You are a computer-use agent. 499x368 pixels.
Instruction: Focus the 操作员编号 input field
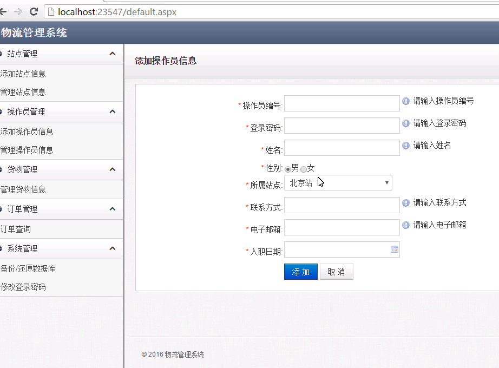[x=342, y=103]
